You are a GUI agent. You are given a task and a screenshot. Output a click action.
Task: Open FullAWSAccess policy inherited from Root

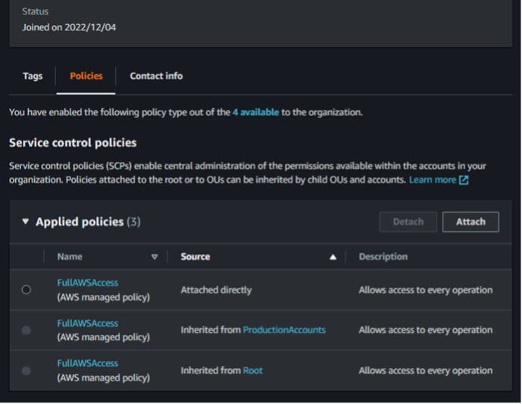(x=88, y=364)
